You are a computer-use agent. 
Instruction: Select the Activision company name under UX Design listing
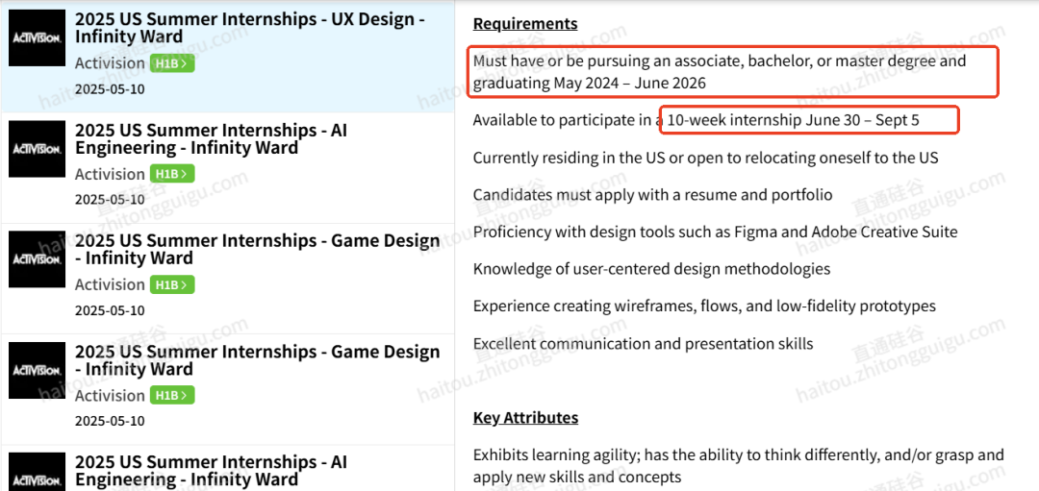coord(110,63)
